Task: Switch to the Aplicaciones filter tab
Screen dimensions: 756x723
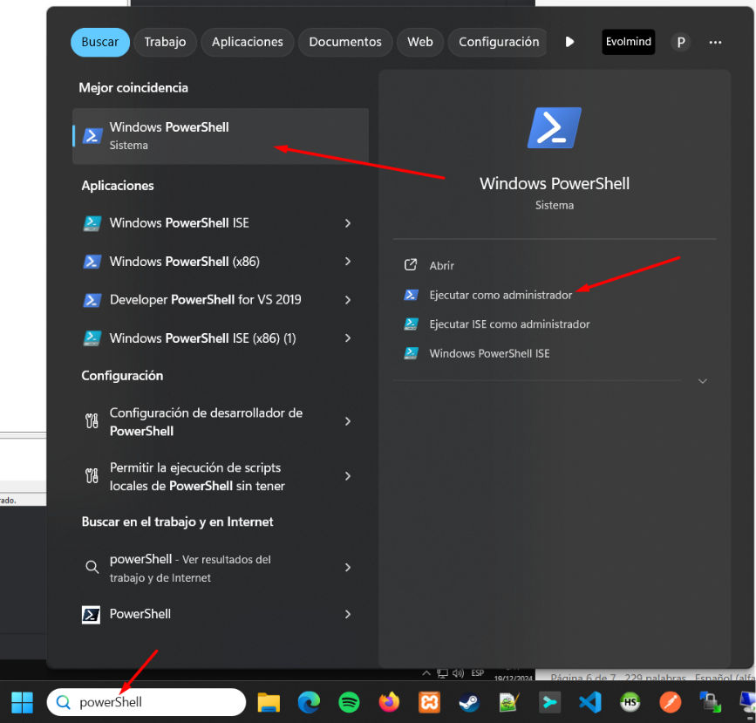Action: point(248,42)
